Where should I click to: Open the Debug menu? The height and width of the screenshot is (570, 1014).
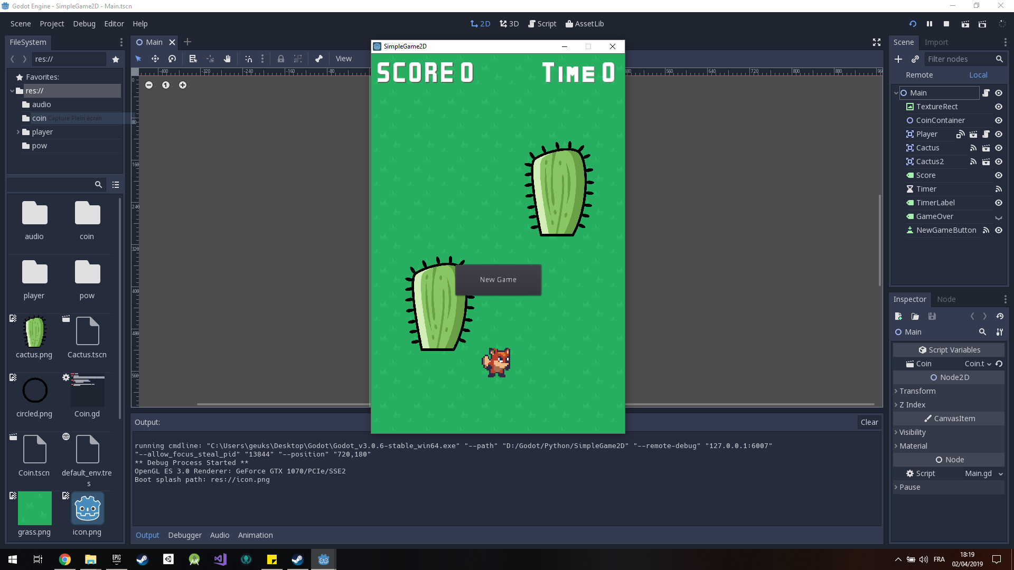coord(83,24)
